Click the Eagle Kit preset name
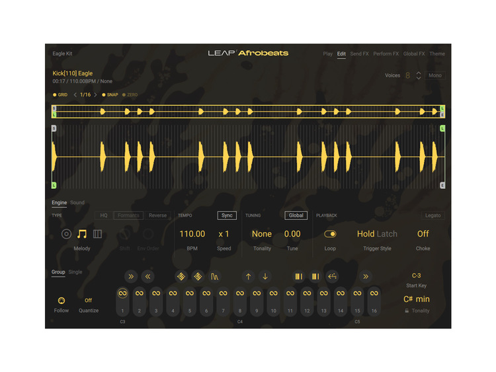 62,54
